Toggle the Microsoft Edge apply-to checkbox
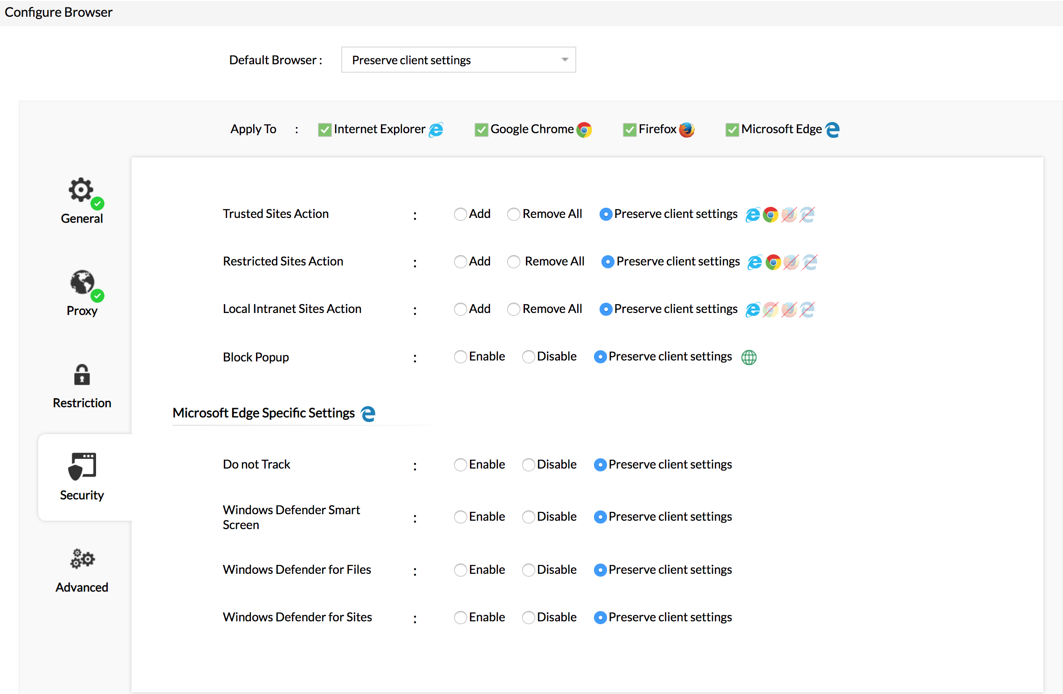This screenshot has height=694, width=1063. tap(732, 129)
